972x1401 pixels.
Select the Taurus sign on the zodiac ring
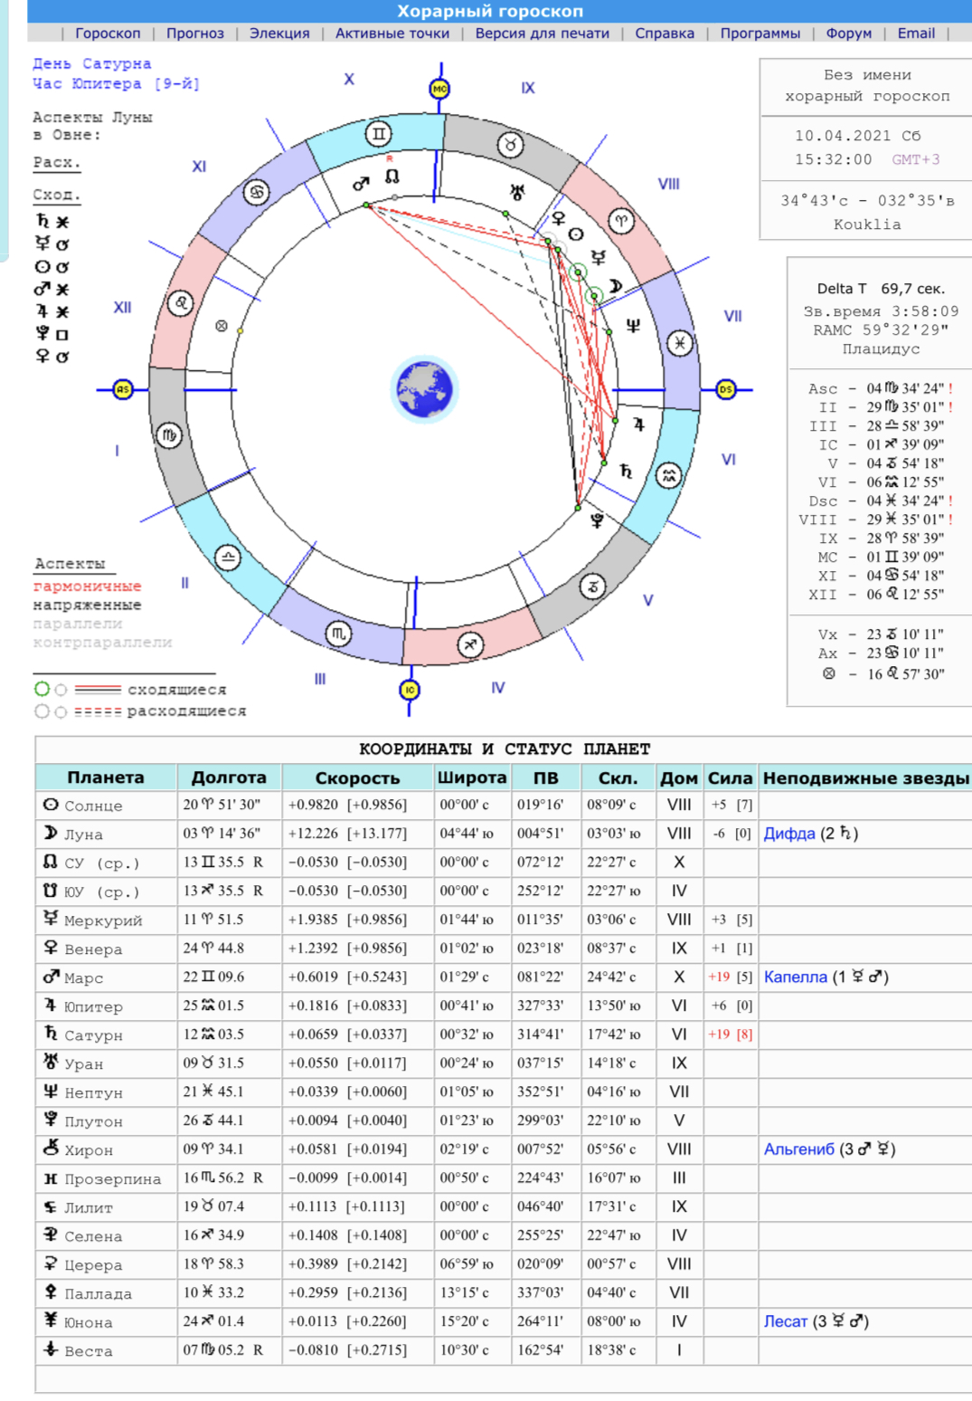pyautogui.click(x=511, y=145)
